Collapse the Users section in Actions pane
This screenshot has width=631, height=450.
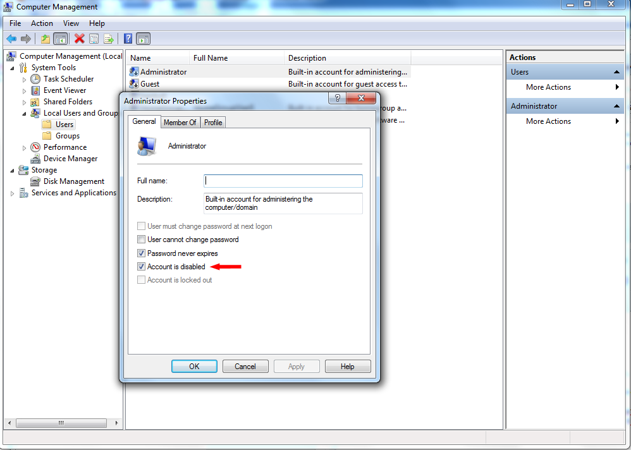(616, 72)
